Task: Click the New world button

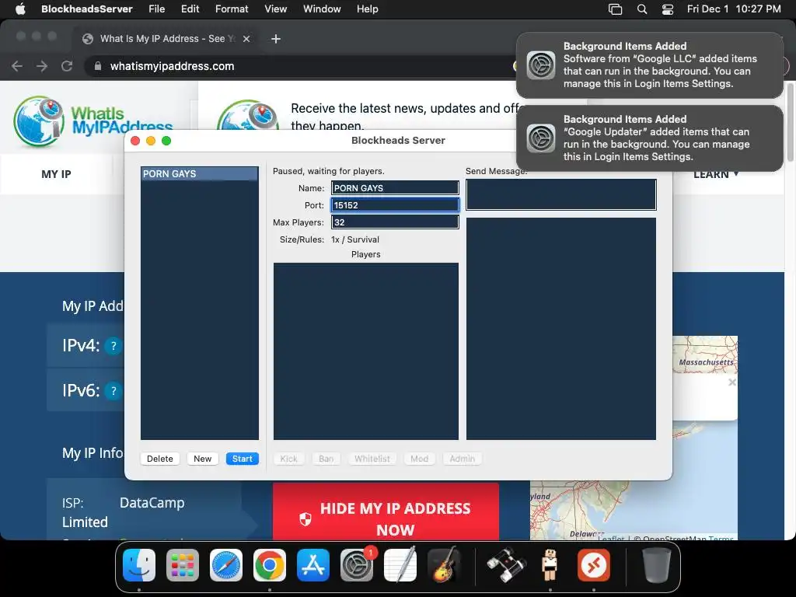Action: click(x=203, y=459)
